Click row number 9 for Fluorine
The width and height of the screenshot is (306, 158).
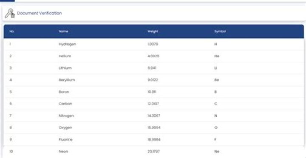click(11, 139)
